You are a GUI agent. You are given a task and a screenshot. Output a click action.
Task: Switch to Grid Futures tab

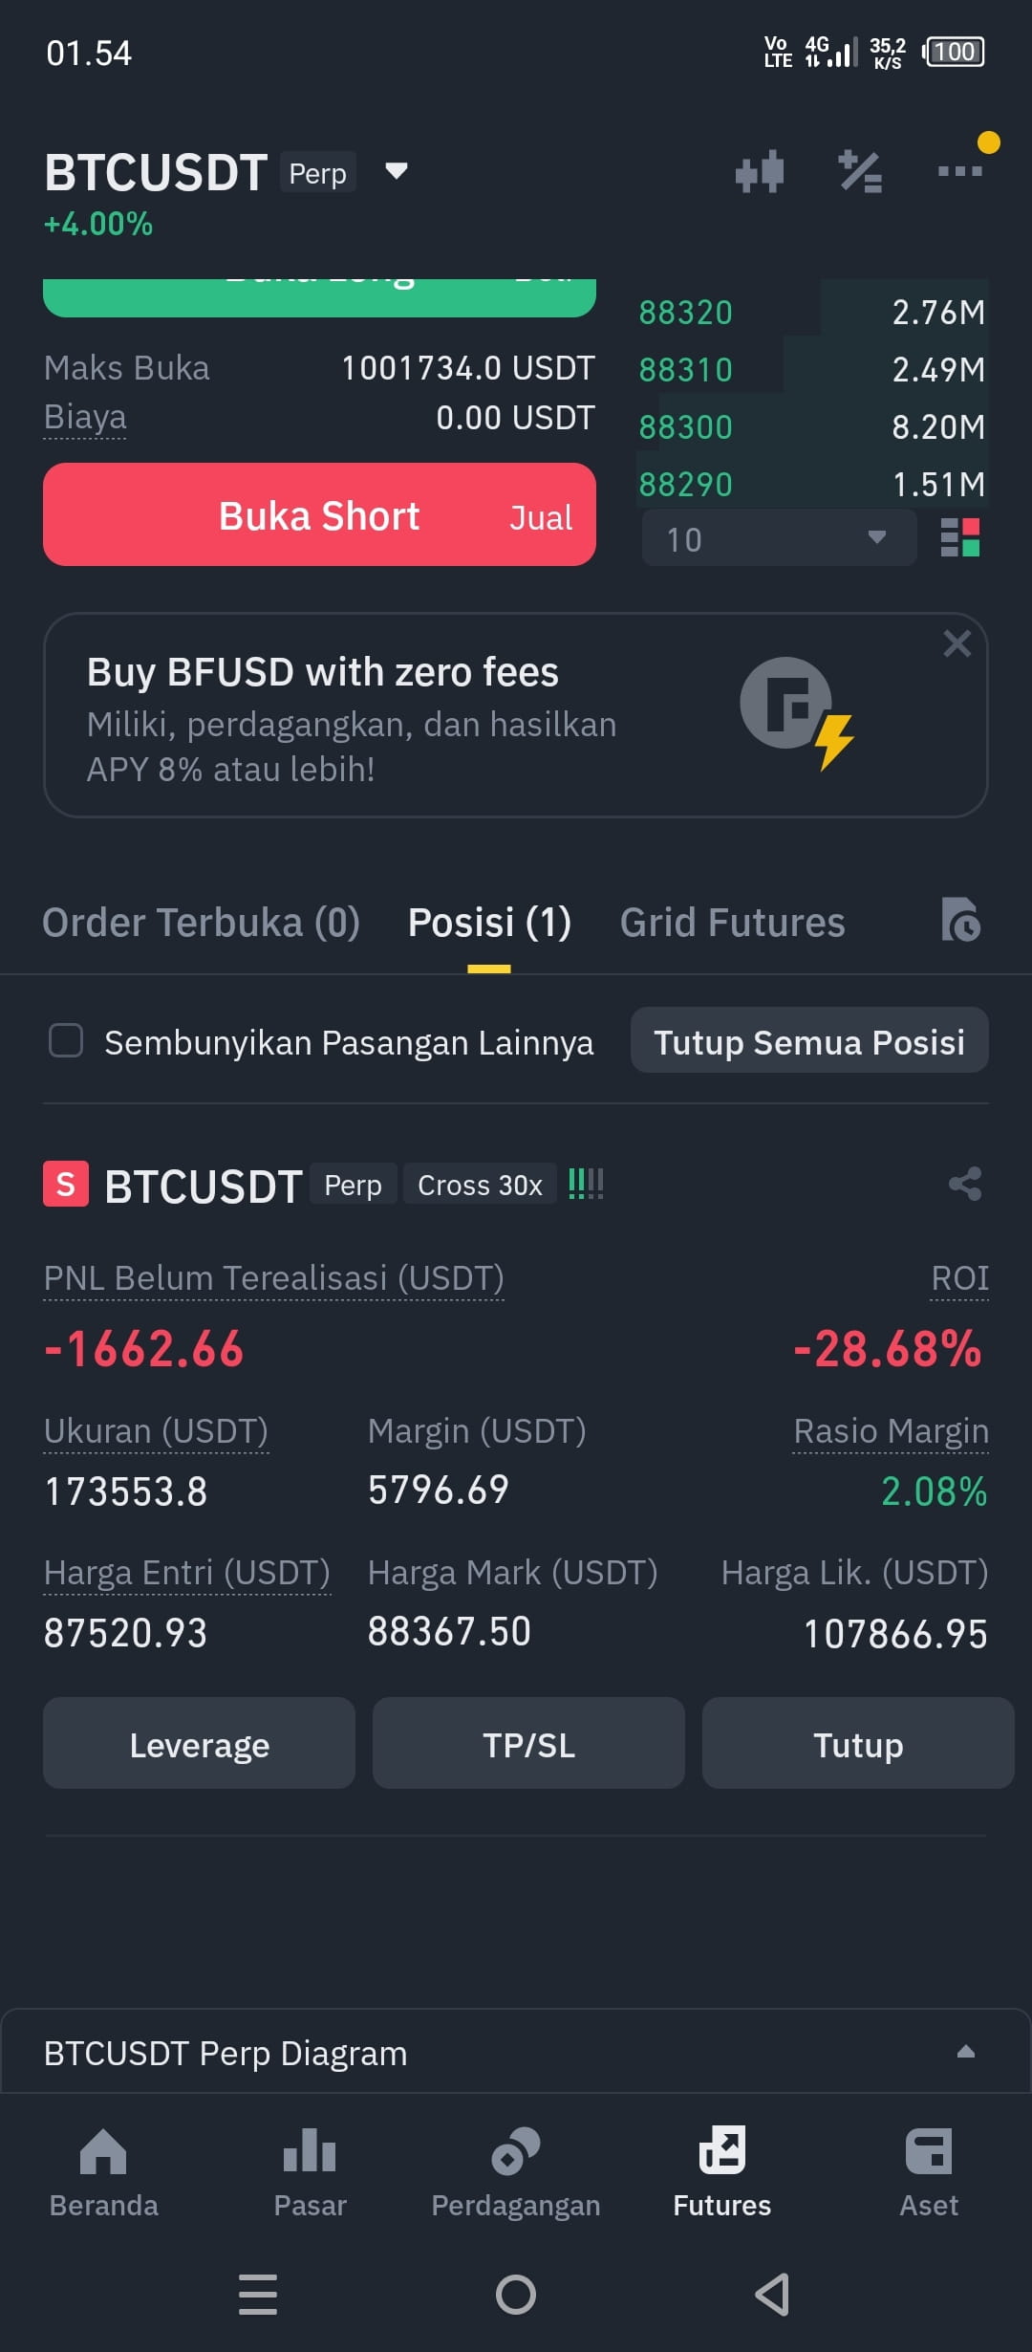[x=732, y=923]
